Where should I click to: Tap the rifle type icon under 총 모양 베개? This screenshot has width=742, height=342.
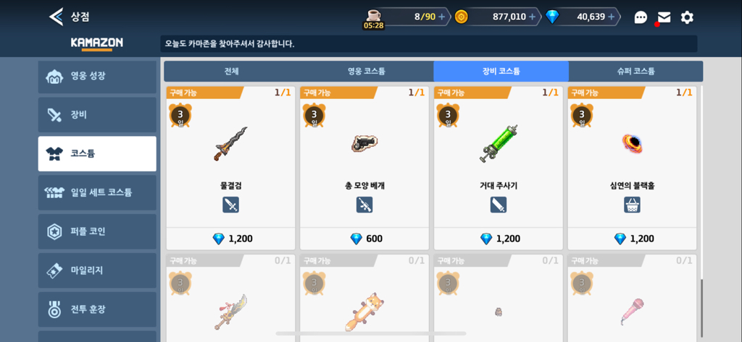point(364,205)
